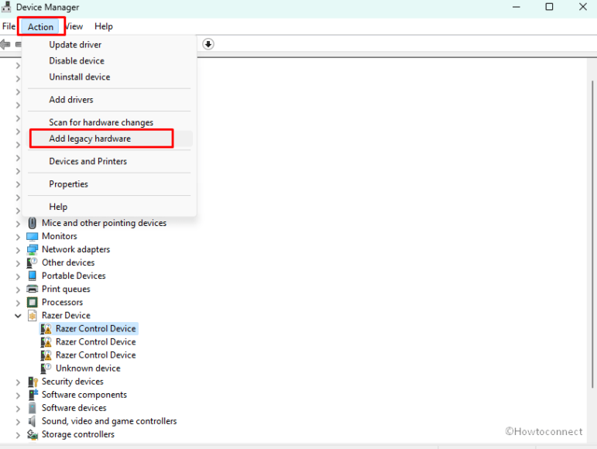
Task: Select Sound, video and game controllers label
Action: pos(109,421)
